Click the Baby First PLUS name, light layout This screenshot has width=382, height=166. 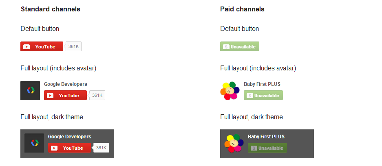[262, 84]
